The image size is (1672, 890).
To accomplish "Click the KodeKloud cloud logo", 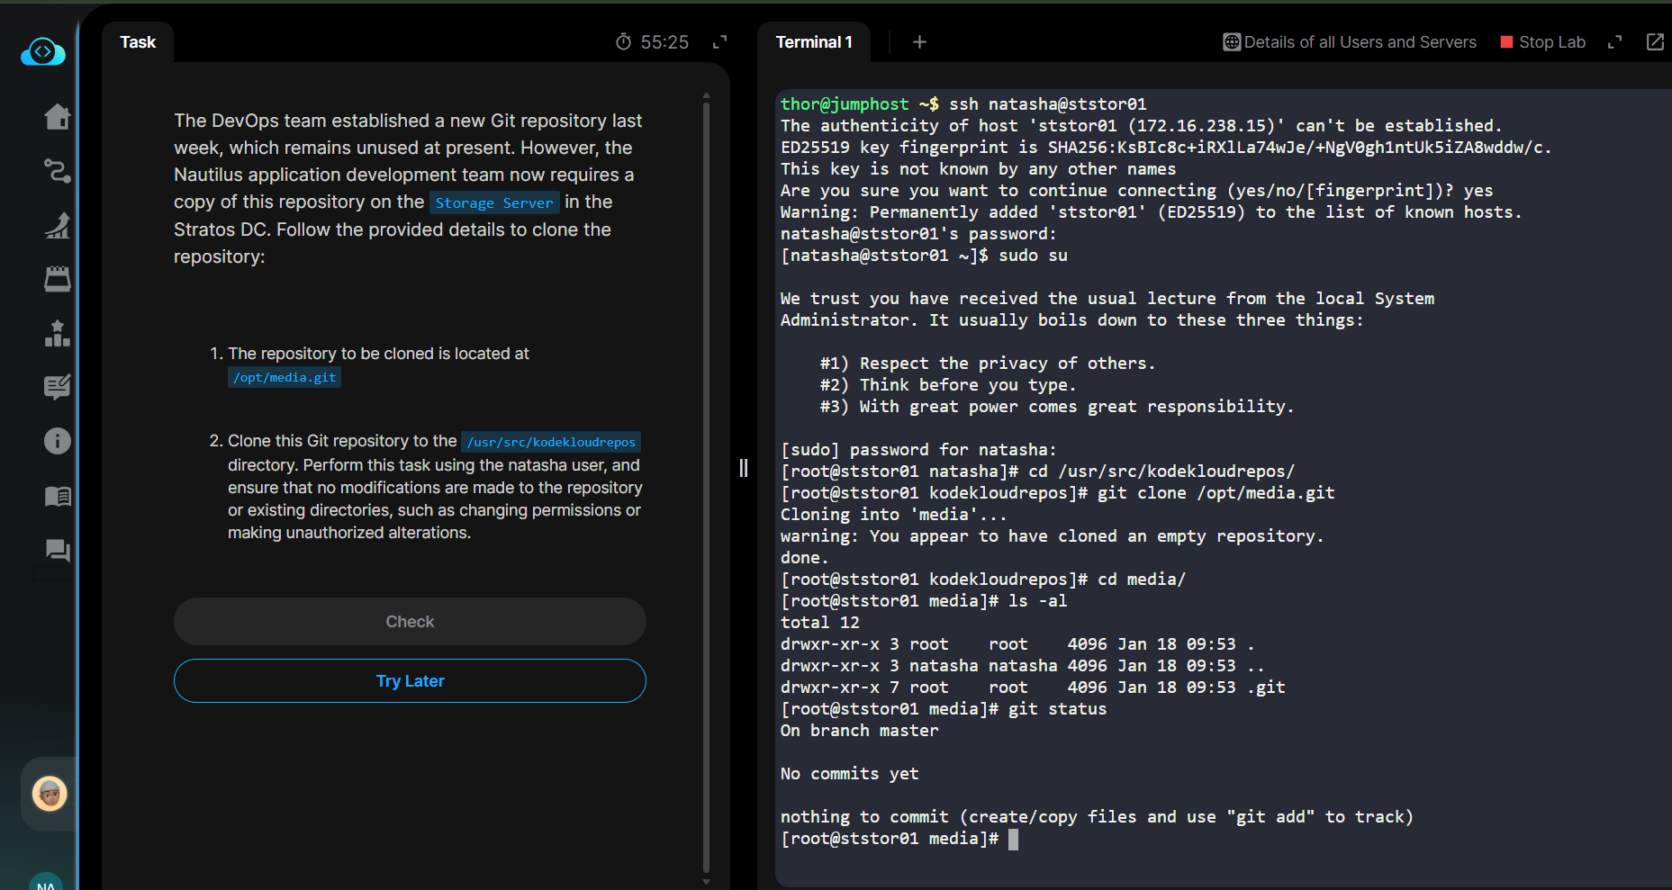I will pyautogui.click(x=42, y=52).
